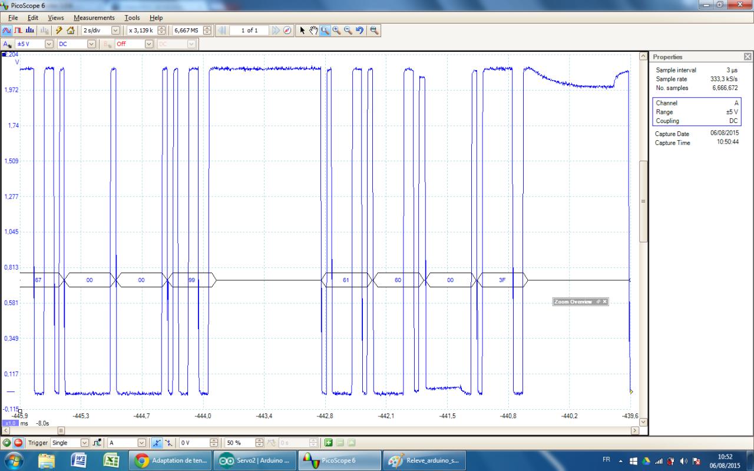Viewport: 754px width, 471px height.
Task: Undo the last zoom
Action: click(359, 31)
